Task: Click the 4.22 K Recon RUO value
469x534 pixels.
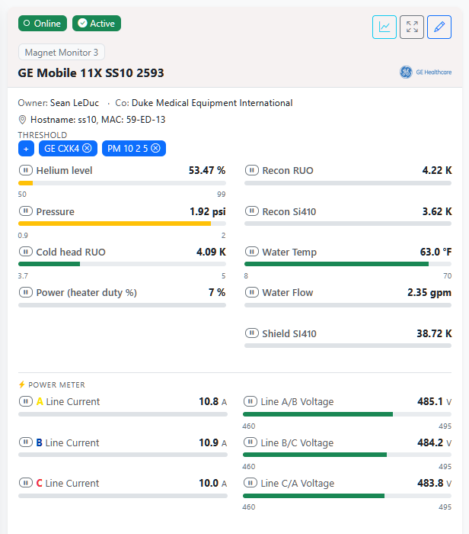Action: 437,170
